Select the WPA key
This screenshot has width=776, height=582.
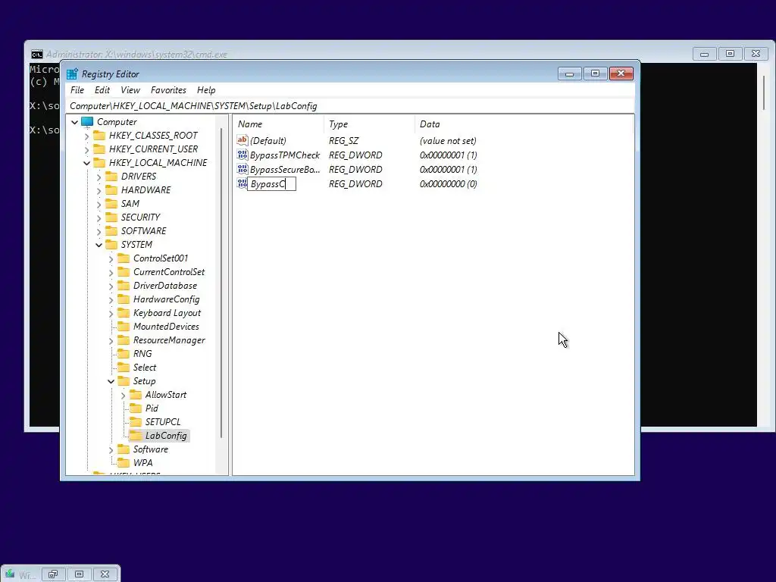(x=142, y=463)
